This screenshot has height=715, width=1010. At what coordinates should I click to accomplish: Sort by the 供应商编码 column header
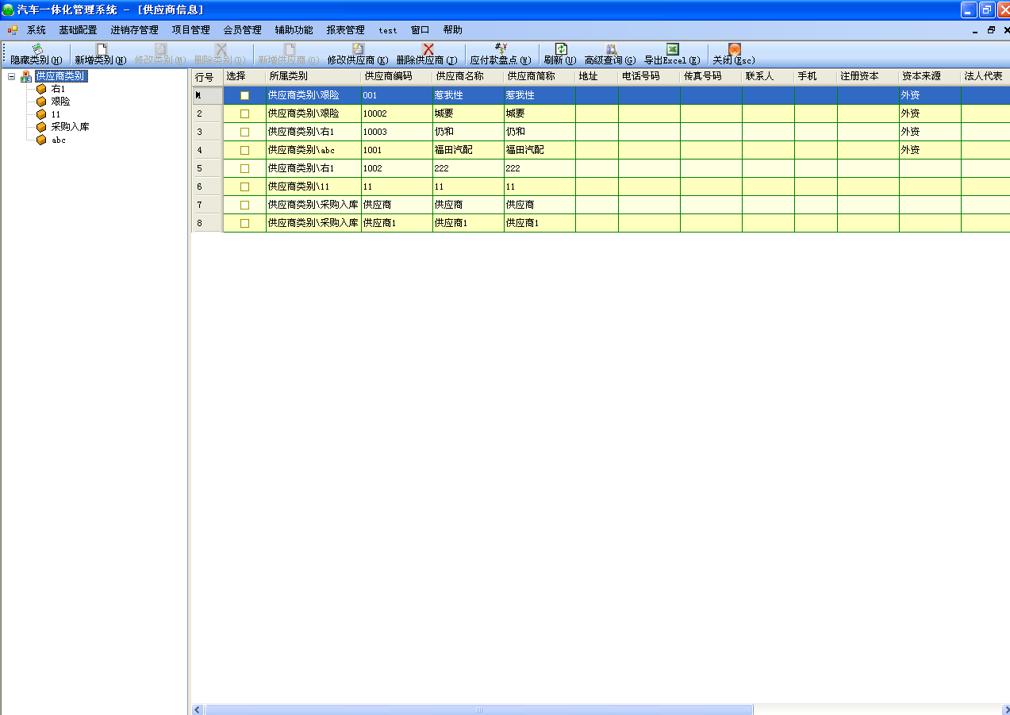click(x=397, y=77)
